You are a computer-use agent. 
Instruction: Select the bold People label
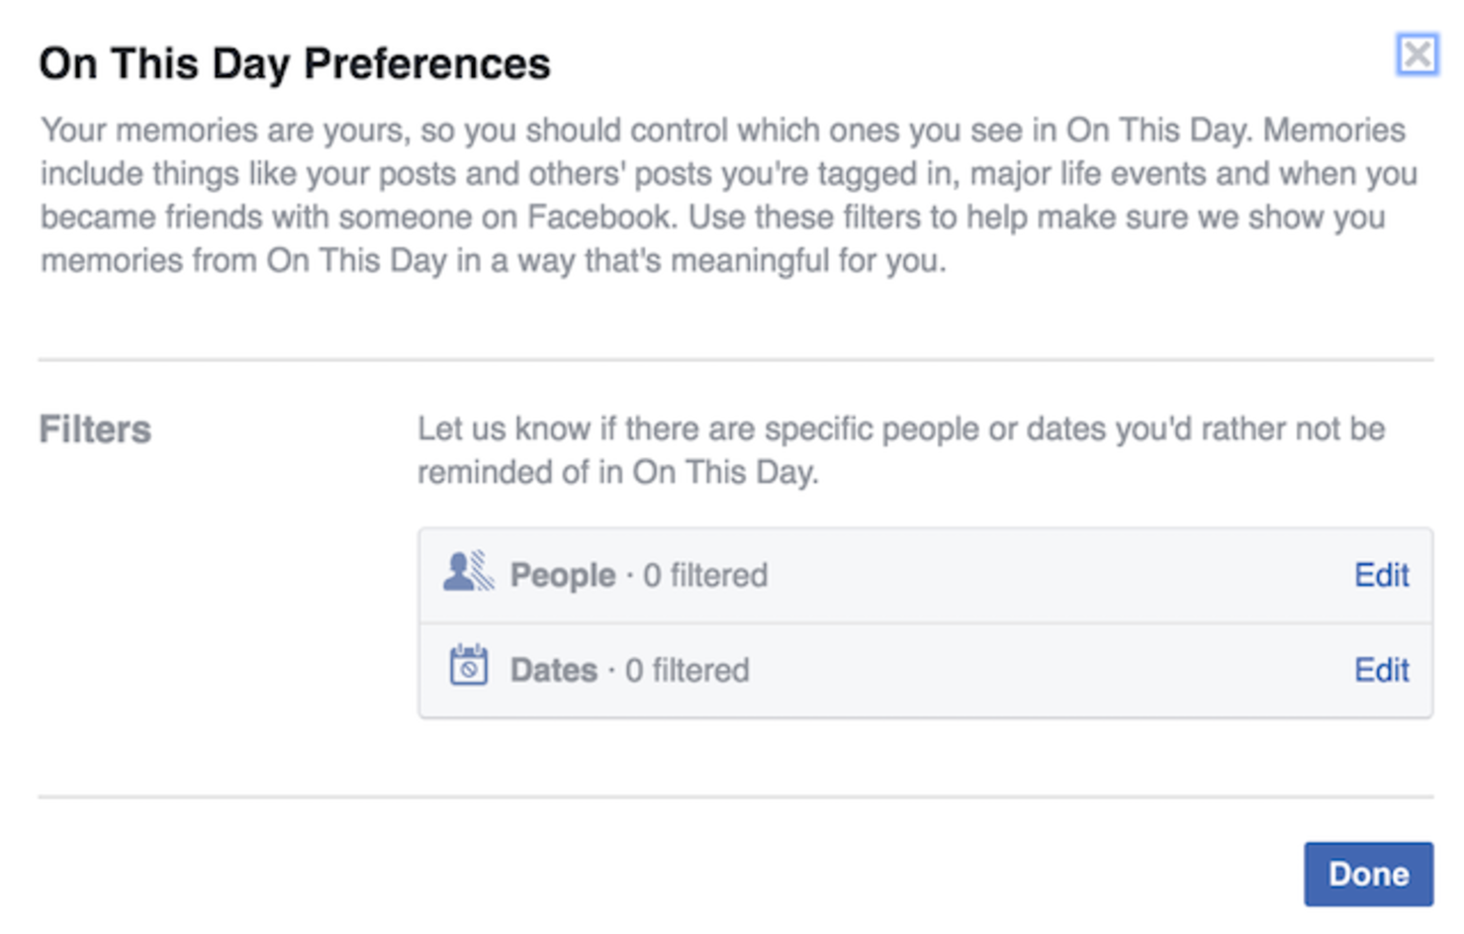(x=563, y=576)
